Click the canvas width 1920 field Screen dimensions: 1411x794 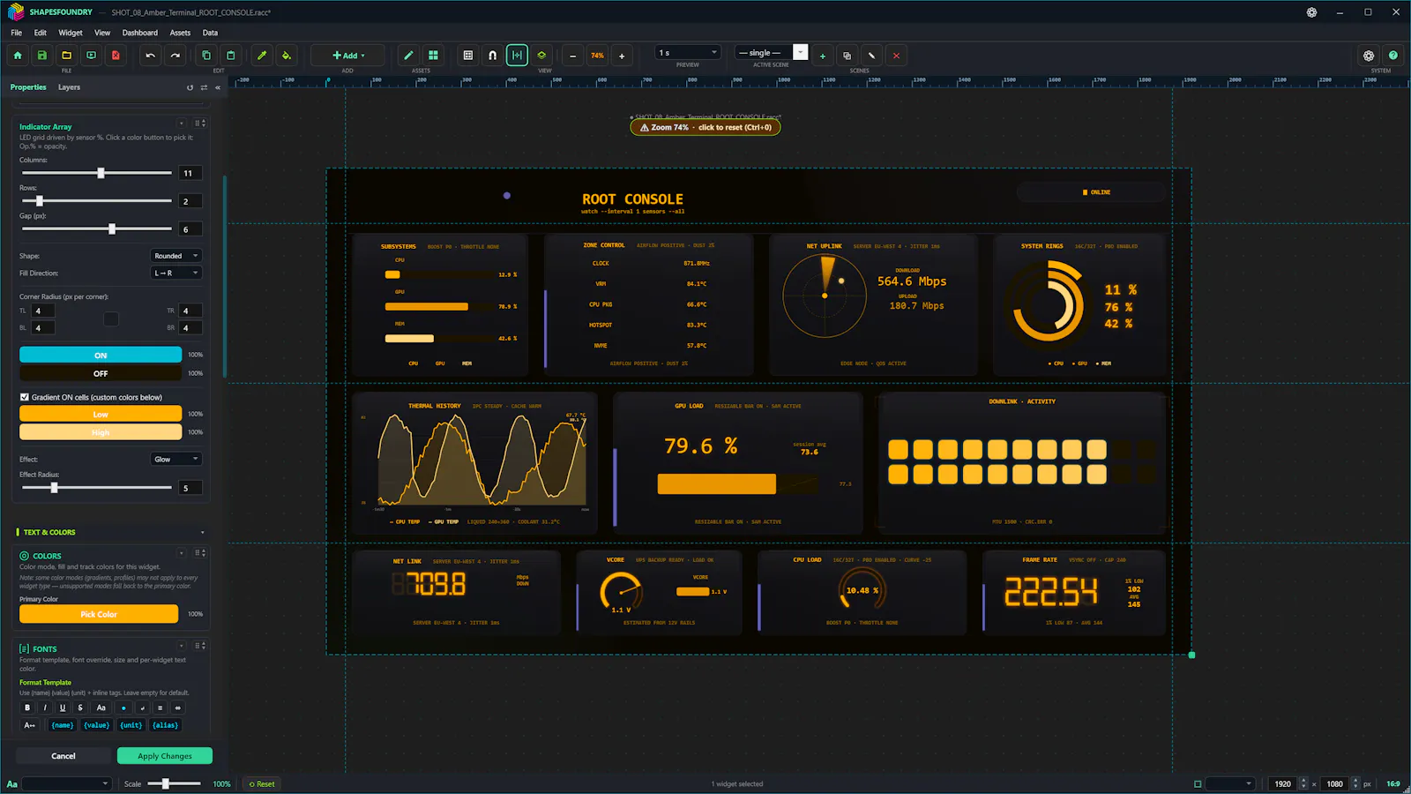[x=1282, y=783]
